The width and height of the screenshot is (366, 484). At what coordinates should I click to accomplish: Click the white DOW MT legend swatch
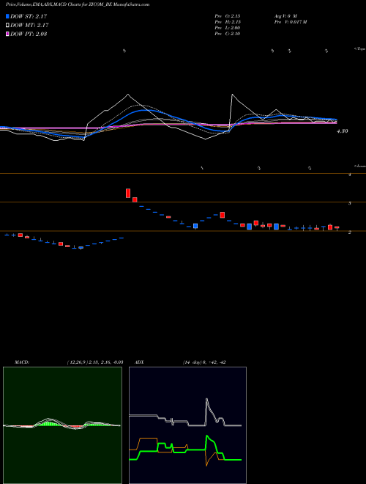pos(7,26)
